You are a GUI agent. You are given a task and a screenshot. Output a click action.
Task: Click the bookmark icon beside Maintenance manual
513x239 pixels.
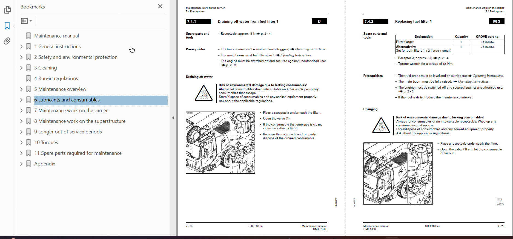pyautogui.click(x=28, y=36)
